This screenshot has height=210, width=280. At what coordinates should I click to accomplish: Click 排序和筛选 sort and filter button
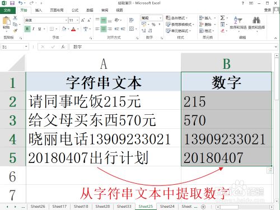(x=238, y=24)
